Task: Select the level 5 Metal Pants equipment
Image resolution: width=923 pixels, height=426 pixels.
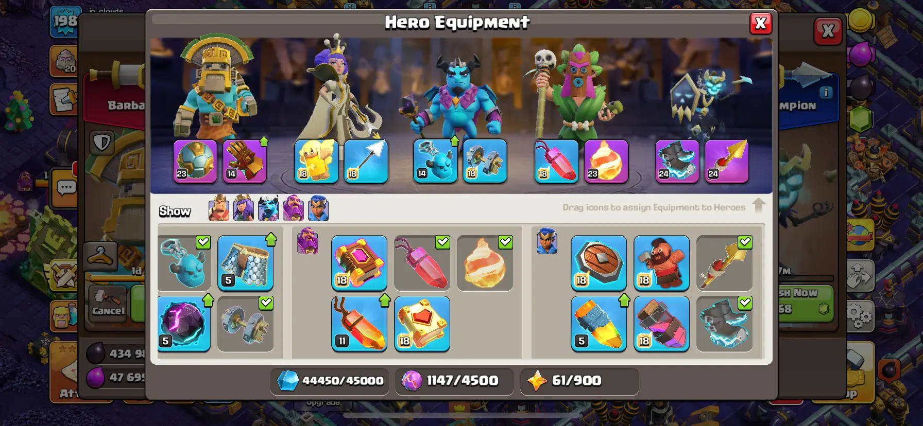Action: (x=246, y=263)
